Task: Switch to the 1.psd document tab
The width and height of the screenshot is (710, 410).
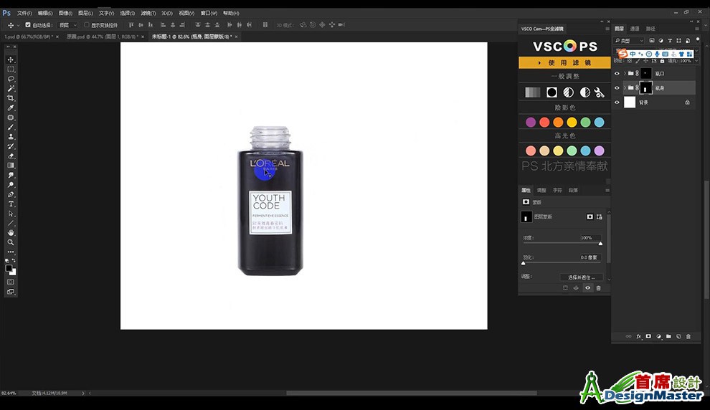Action: [x=29, y=37]
